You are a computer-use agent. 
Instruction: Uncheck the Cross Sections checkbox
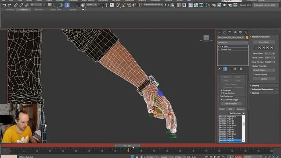click(x=221, y=93)
